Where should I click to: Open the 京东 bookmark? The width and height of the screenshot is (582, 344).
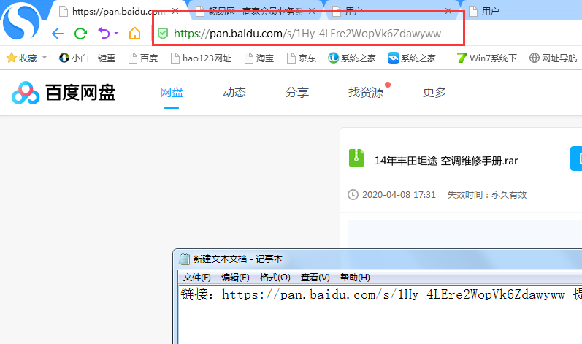point(302,58)
